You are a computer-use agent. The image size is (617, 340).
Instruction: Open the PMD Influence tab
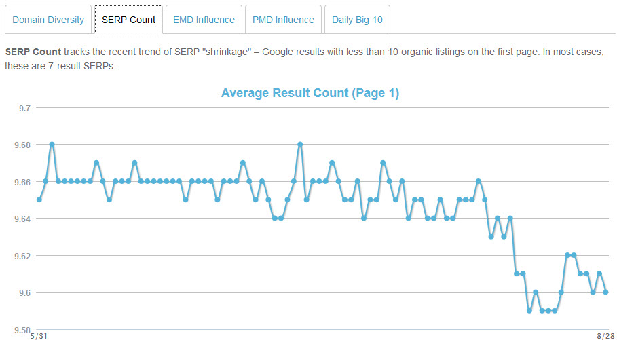283,20
